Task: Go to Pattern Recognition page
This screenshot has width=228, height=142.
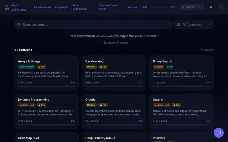Action: coord(79,7)
